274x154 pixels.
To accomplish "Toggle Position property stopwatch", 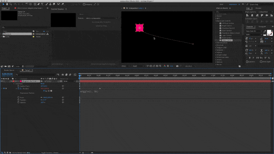I will point(18,89).
